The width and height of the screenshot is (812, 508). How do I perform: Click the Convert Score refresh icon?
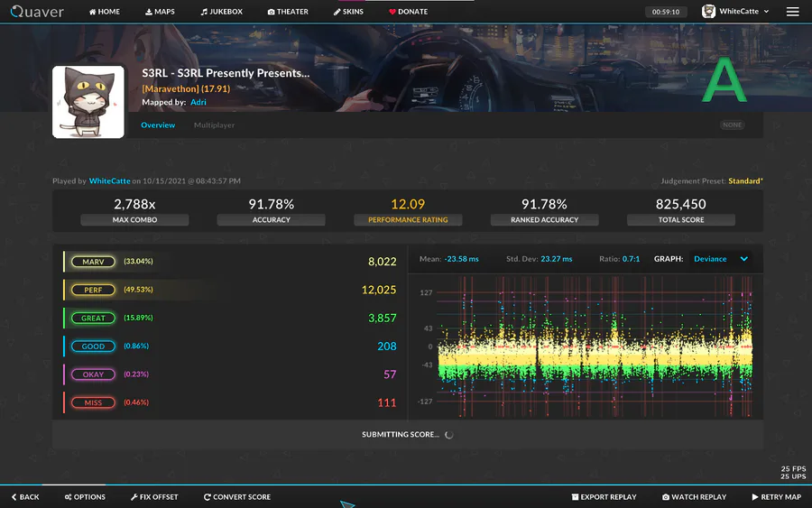click(x=208, y=497)
